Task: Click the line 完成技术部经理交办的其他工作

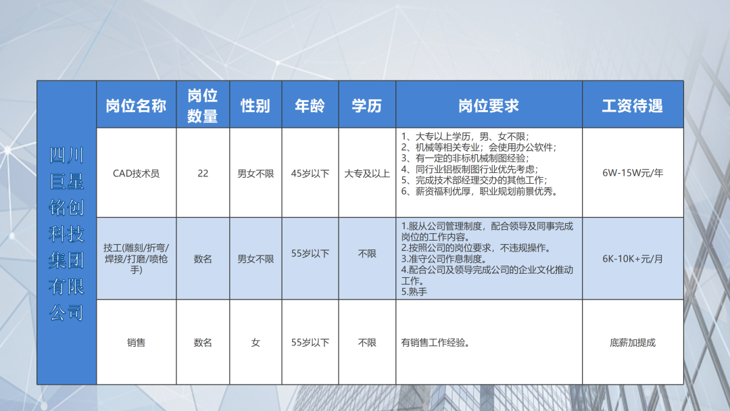Action: click(474, 180)
